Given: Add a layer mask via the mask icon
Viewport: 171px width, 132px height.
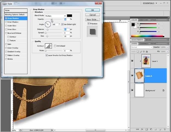Looking at the screenshot, I should coord(147,129).
